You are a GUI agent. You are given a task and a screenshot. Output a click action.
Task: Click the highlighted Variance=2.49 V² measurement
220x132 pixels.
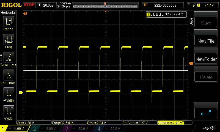click(170, 123)
